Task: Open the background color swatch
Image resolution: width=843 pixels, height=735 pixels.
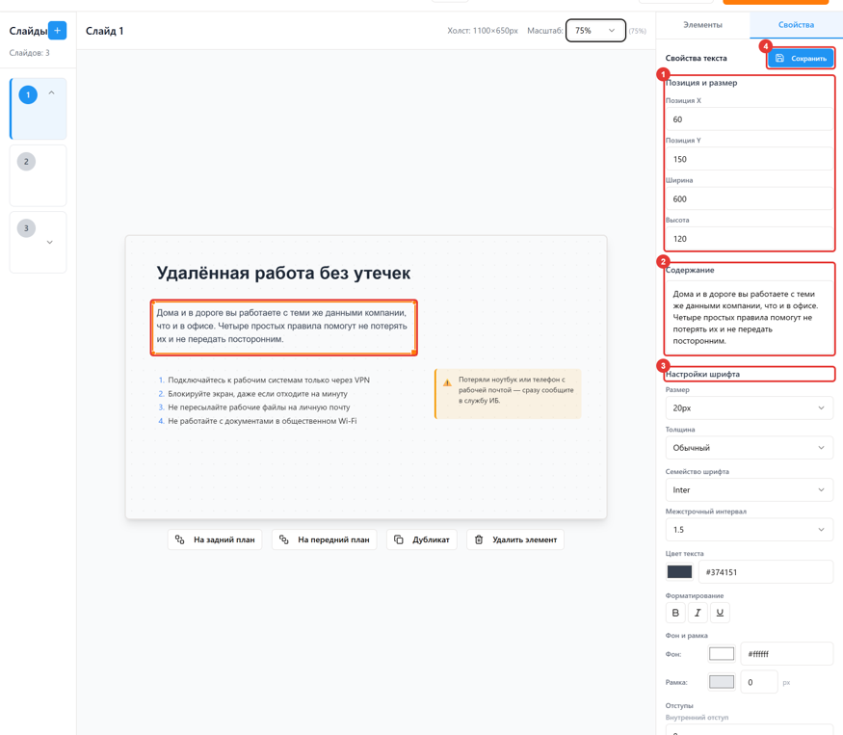Action: pos(722,654)
